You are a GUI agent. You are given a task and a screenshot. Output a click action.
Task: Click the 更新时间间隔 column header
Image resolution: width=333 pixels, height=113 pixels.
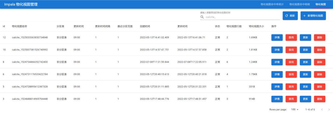(103, 26)
